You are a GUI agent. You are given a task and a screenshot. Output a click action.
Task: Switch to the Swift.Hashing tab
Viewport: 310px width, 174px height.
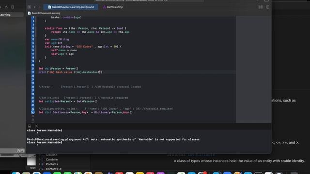113,7
